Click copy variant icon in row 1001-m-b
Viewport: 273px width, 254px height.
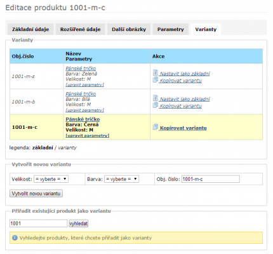coord(156,105)
